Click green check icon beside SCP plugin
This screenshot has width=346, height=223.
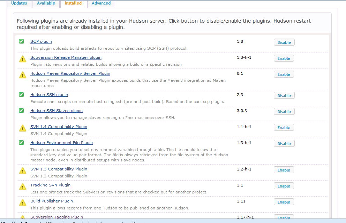pyautogui.click(x=21, y=41)
